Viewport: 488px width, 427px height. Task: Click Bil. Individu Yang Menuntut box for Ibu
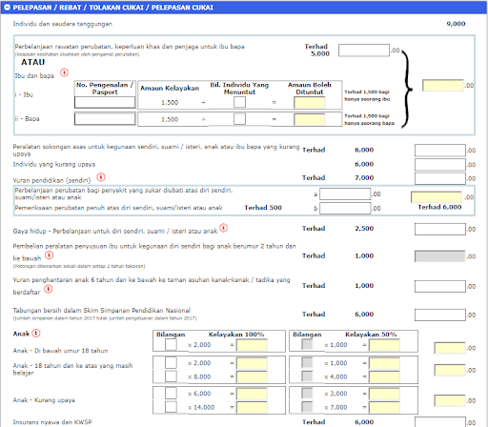point(239,102)
